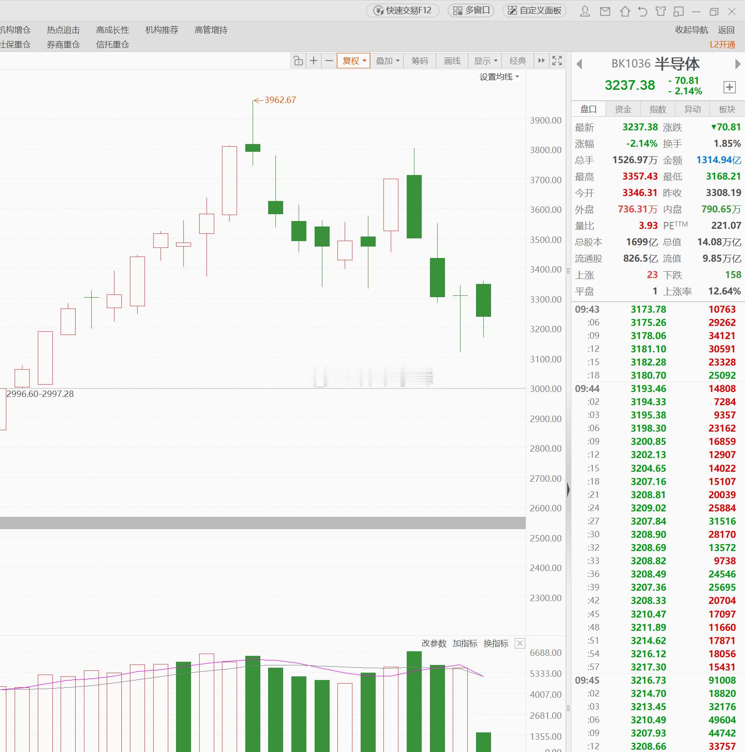The height and width of the screenshot is (752, 745).
Task: Select the 盘口 tab
Action: pos(588,109)
